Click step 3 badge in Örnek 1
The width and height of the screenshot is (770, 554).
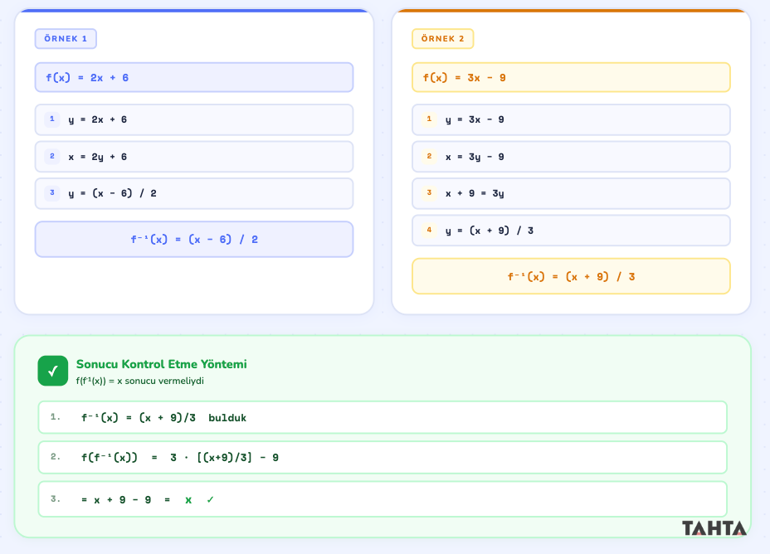52,193
